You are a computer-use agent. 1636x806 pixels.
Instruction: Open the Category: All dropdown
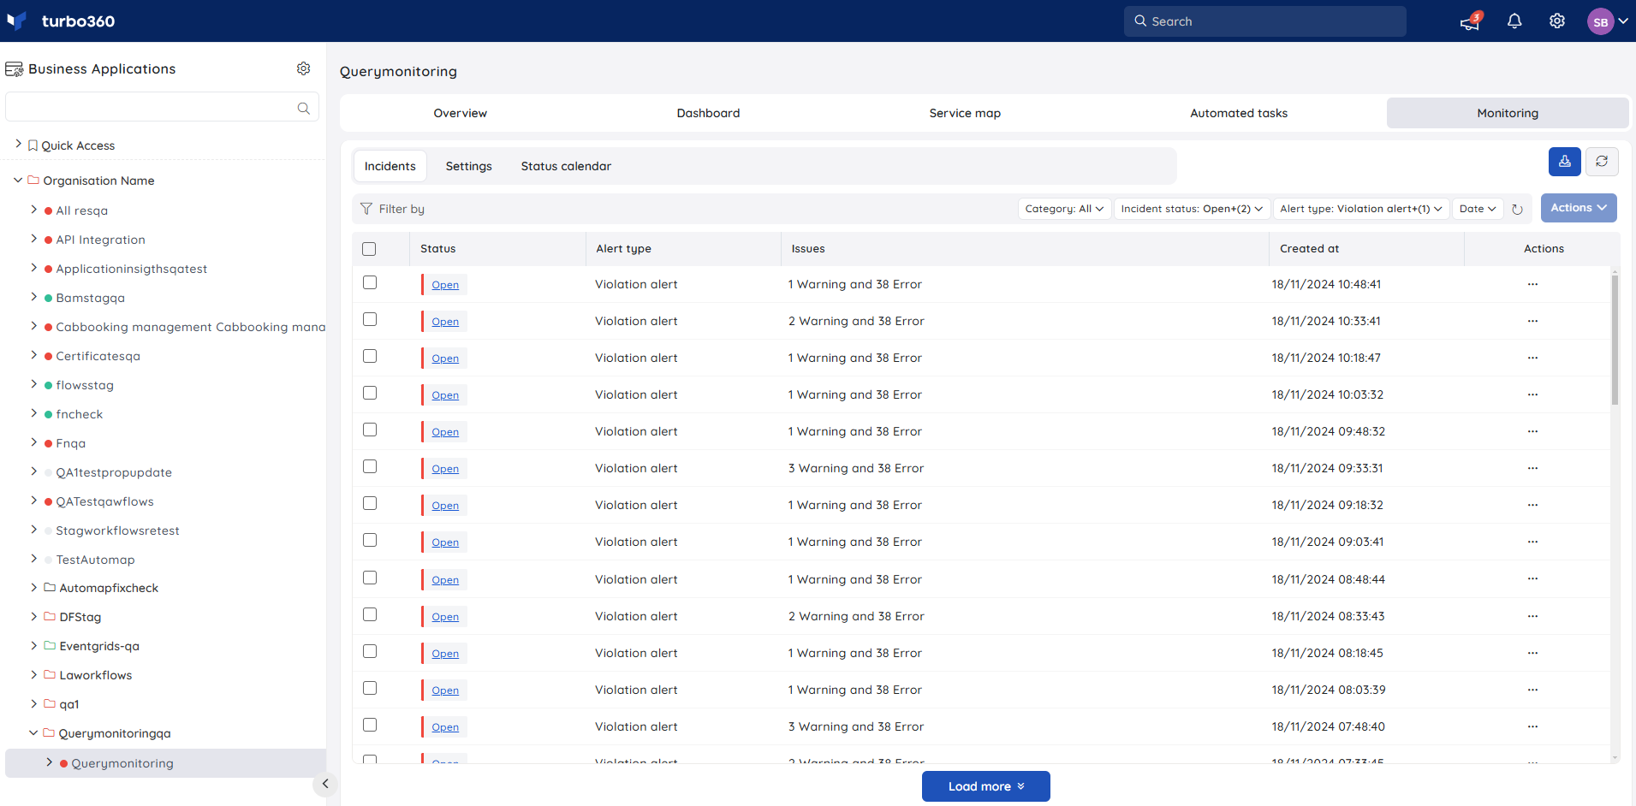(1064, 209)
